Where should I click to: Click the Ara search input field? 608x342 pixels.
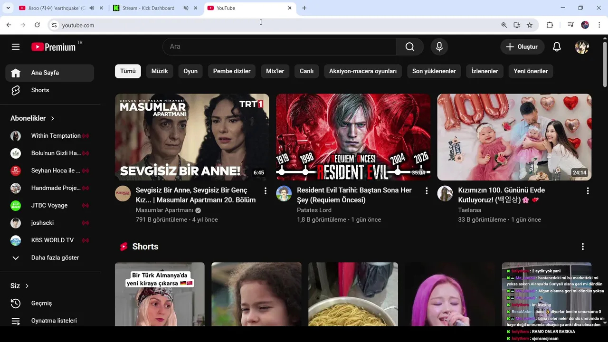coord(279,47)
